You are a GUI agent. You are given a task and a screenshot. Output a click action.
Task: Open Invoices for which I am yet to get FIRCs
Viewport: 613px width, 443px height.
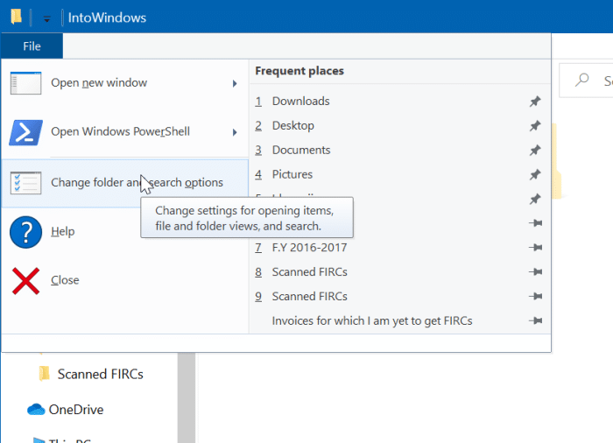pyautogui.click(x=387, y=321)
